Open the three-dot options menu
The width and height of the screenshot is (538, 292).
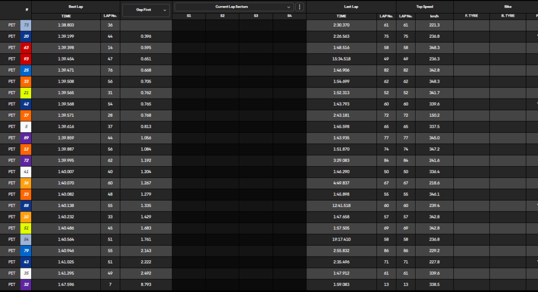coord(300,7)
